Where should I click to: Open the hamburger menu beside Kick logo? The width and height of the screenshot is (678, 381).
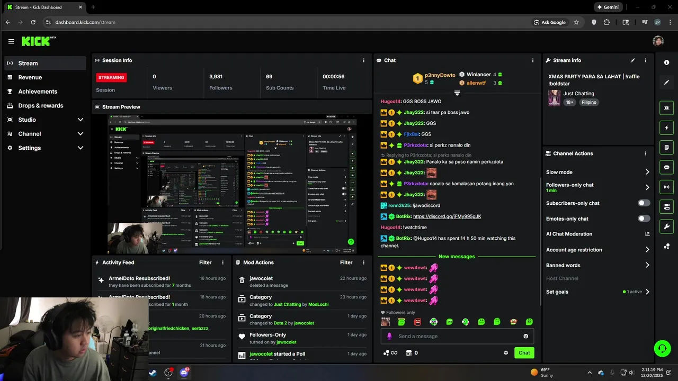[x=11, y=41]
